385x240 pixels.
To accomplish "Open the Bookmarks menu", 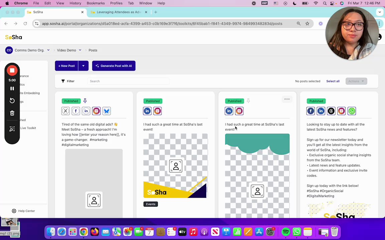I will pos(96,3).
